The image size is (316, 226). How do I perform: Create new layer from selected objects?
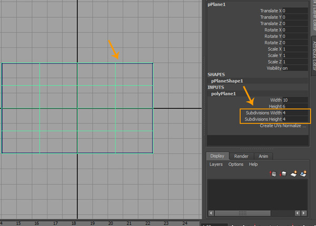click(303, 173)
